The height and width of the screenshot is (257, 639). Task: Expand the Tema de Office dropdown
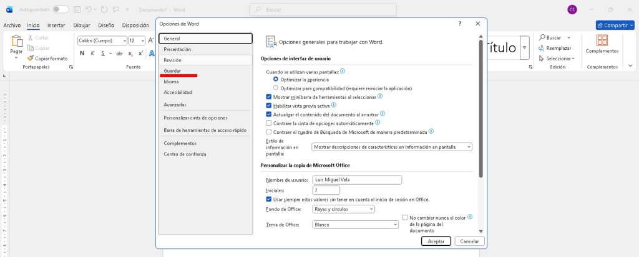tap(355, 225)
